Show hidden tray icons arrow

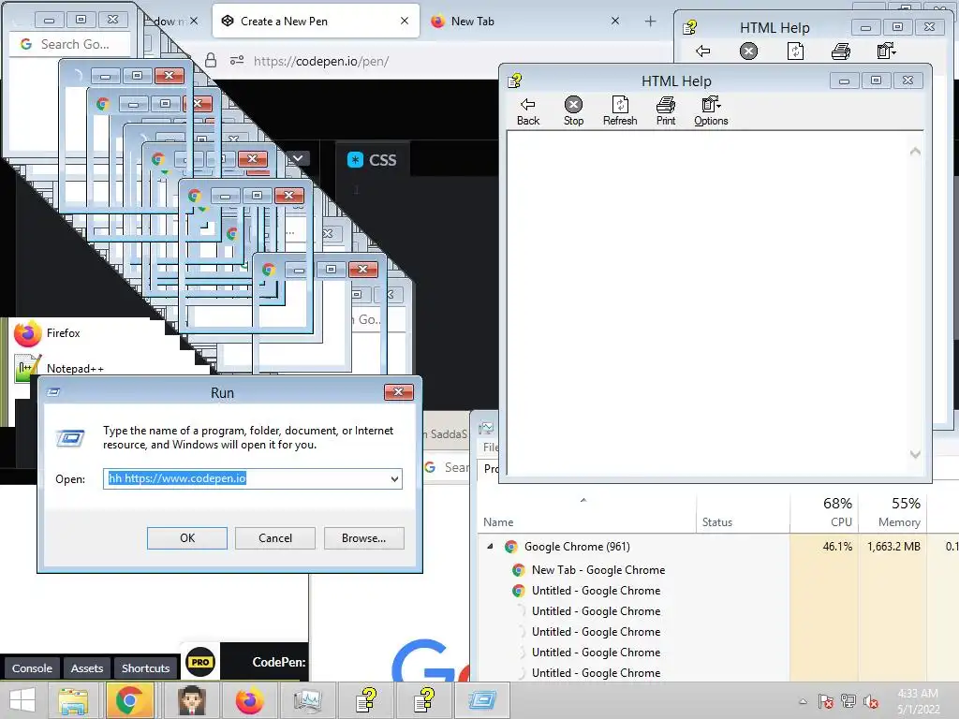(x=803, y=701)
